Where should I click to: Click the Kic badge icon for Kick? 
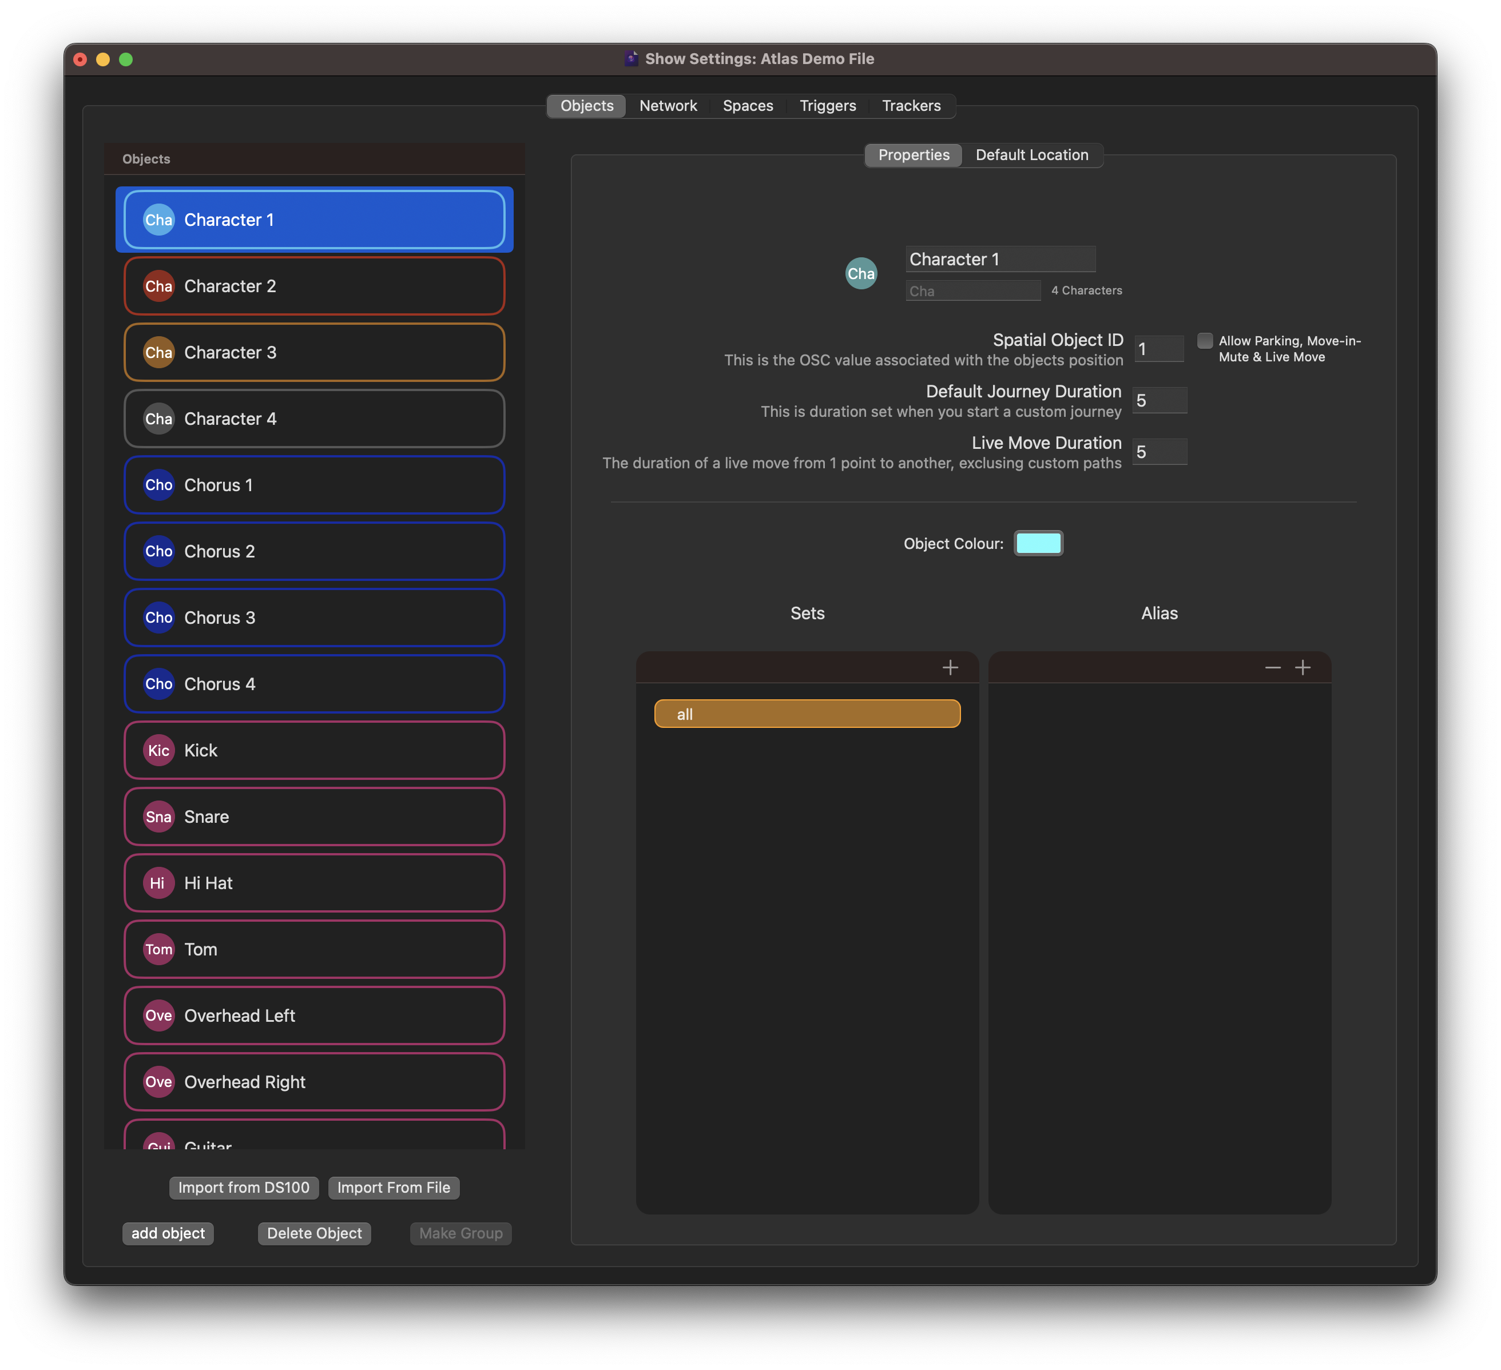[x=158, y=750]
